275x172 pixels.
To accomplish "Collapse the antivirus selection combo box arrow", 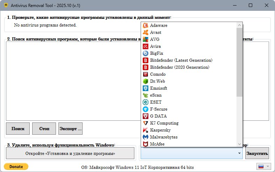I will pos(239,153).
